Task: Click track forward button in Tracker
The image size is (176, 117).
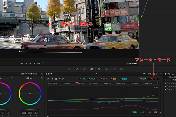Action: (x=59, y=79)
